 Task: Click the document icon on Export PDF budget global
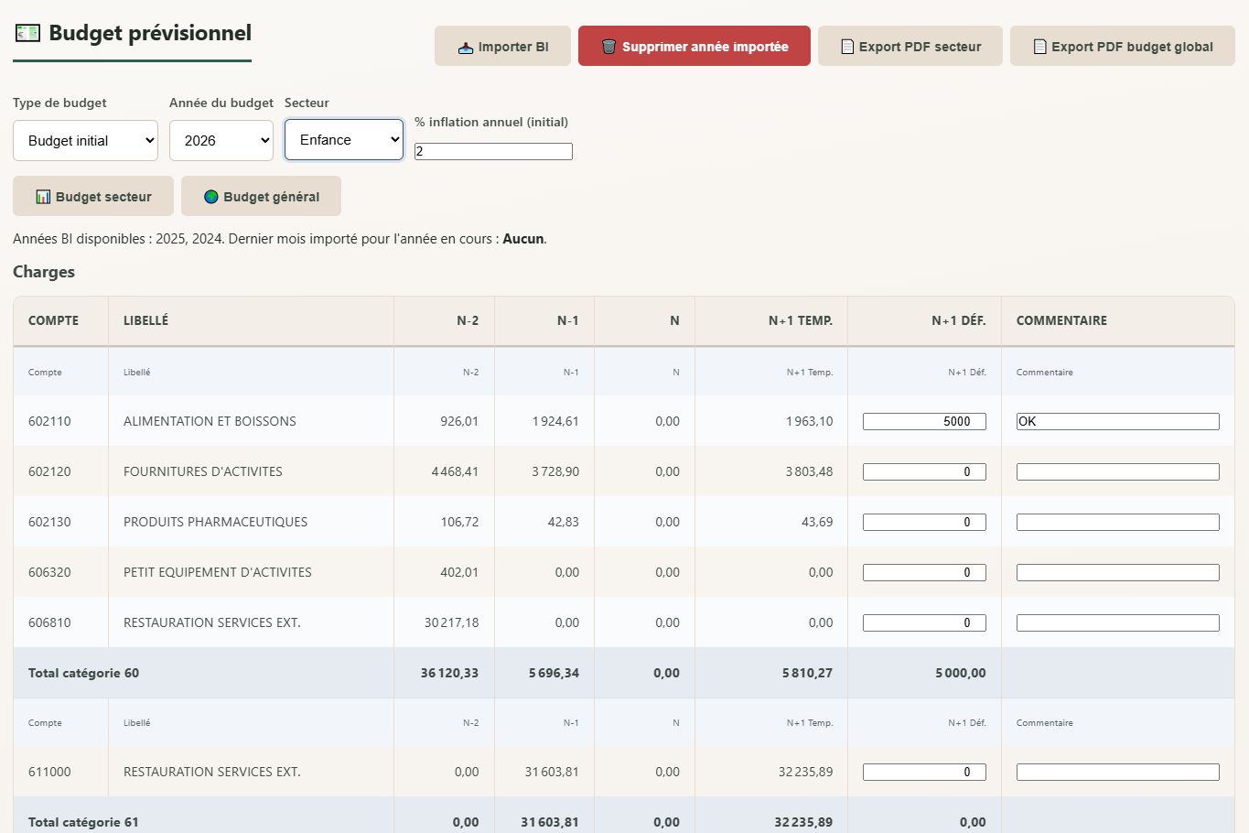1039,47
